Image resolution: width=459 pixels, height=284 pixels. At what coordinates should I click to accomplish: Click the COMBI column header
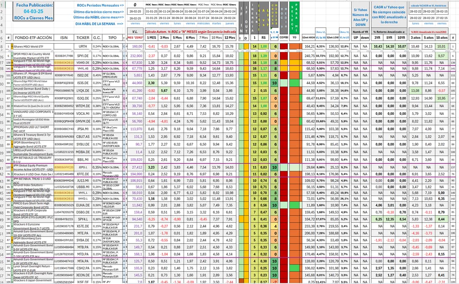tap(284, 37)
